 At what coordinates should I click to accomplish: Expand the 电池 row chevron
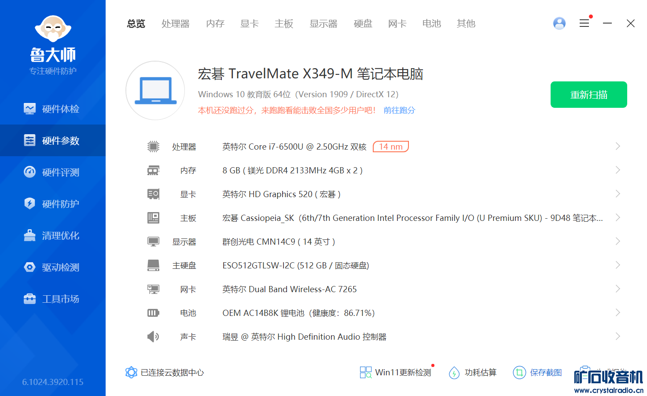[618, 312]
